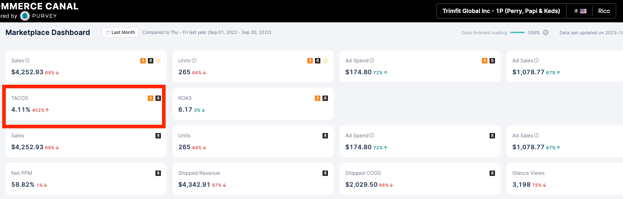This screenshot has width=623, height=199.
Task: Click orange Amazon icon on TACOS card
Action: pyautogui.click(x=150, y=98)
